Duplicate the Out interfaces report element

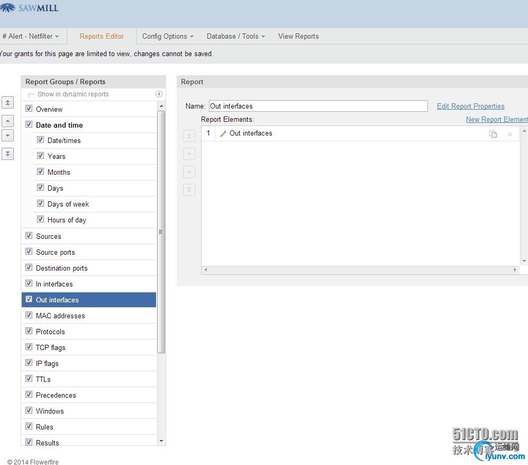click(493, 134)
